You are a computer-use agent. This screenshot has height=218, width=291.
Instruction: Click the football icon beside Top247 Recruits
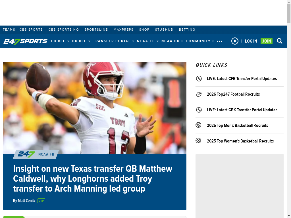click(199, 94)
